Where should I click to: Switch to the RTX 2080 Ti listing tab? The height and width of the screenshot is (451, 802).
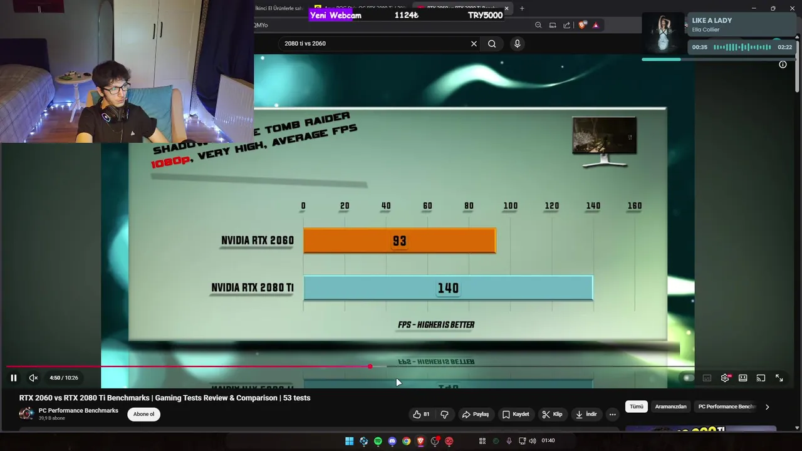tap(362, 8)
